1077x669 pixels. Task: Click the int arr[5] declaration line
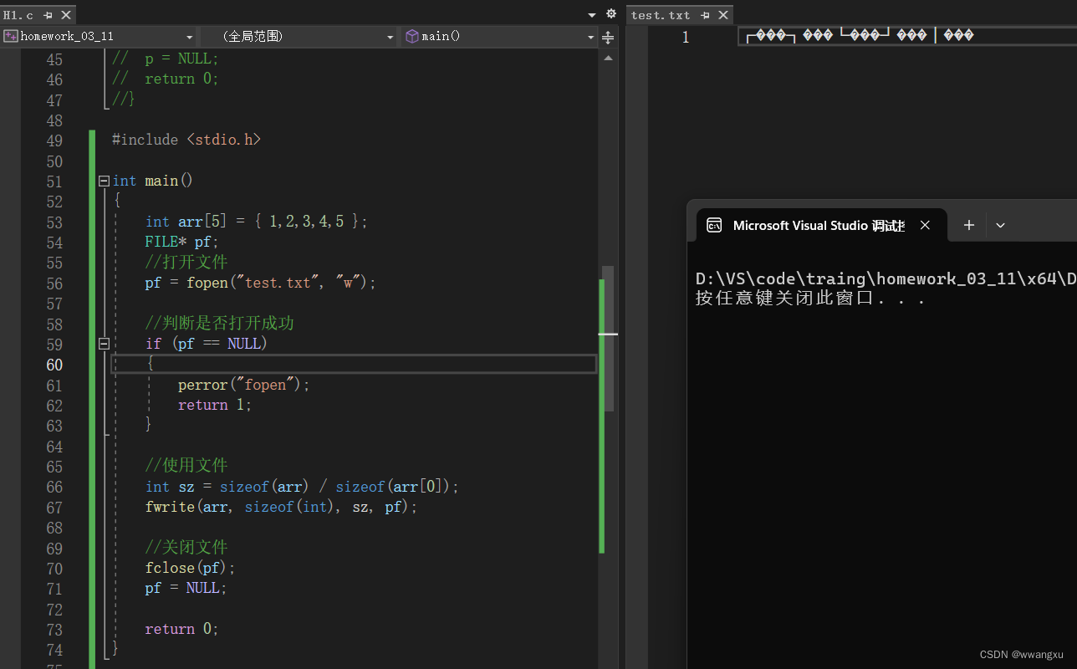tap(256, 222)
